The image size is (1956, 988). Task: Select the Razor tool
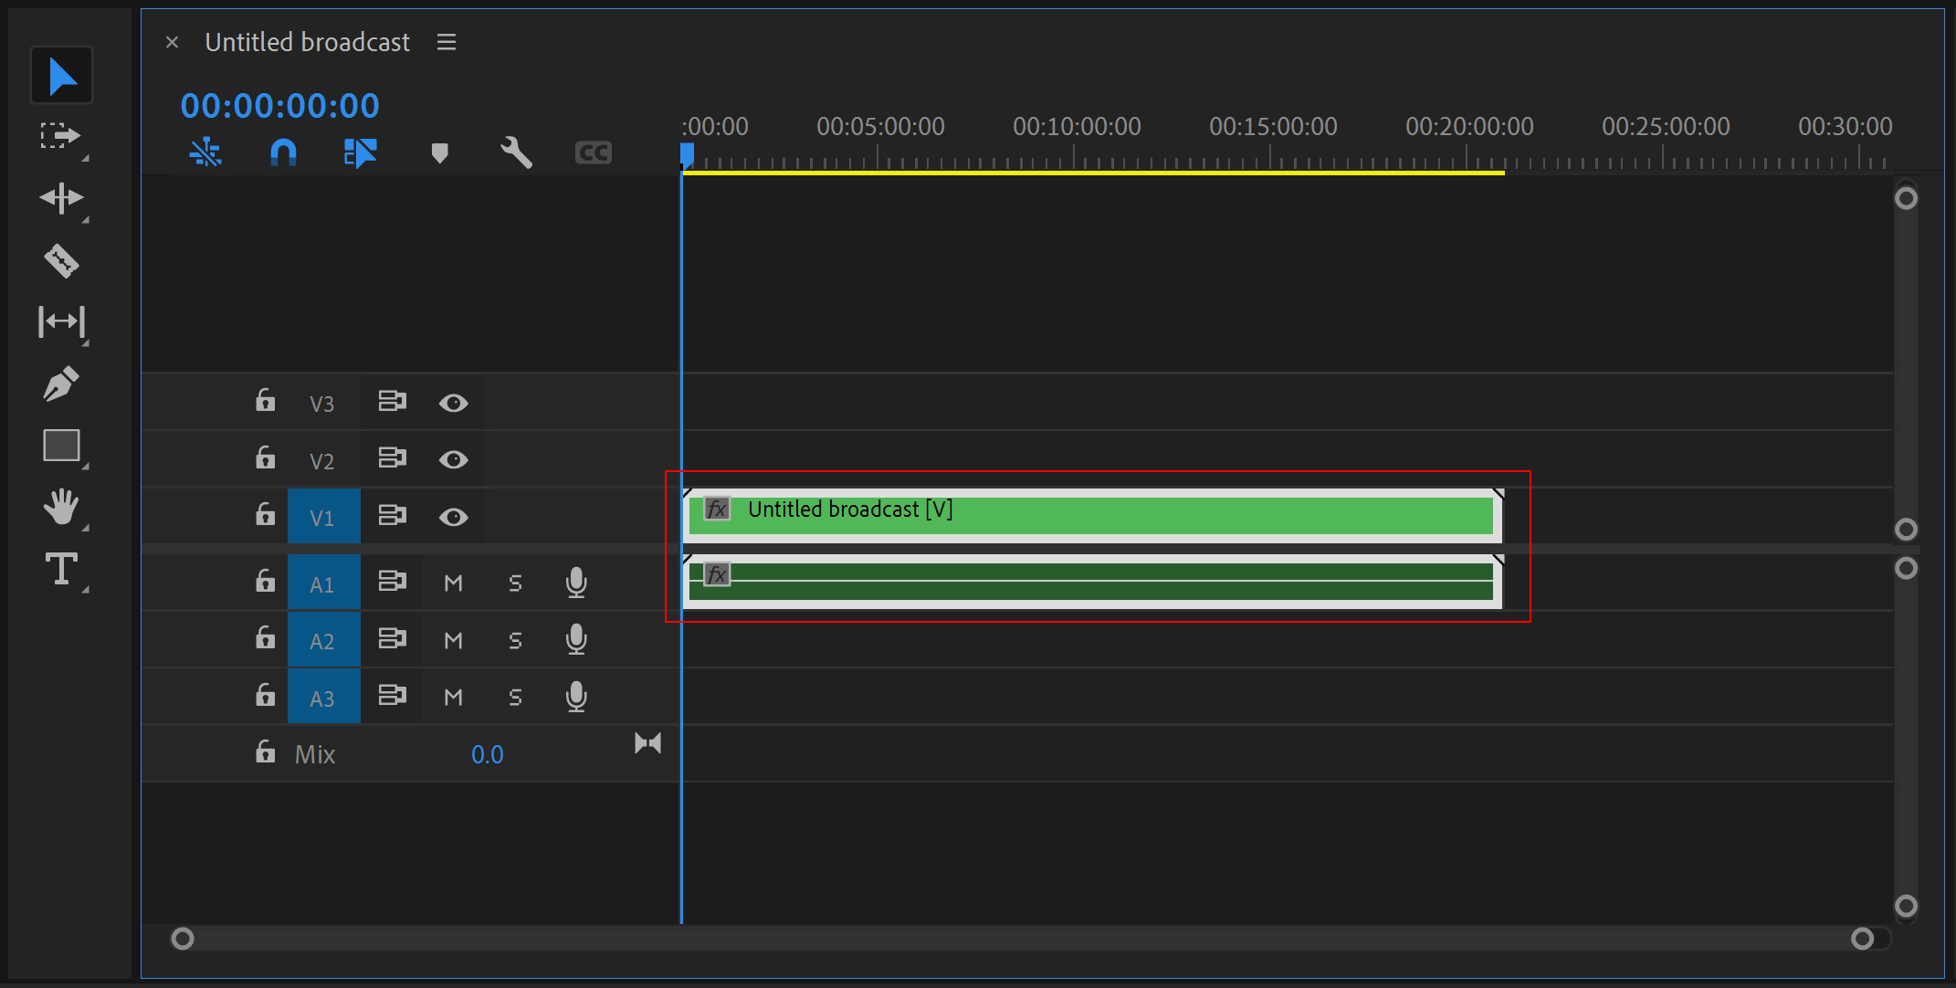61,261
